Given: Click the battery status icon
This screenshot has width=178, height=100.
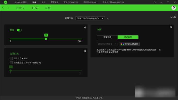Looking at the screenshot, I should (175, 17).
